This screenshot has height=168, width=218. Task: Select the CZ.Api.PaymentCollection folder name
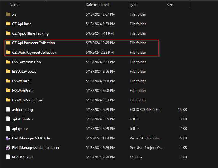(x=33, y=43)
